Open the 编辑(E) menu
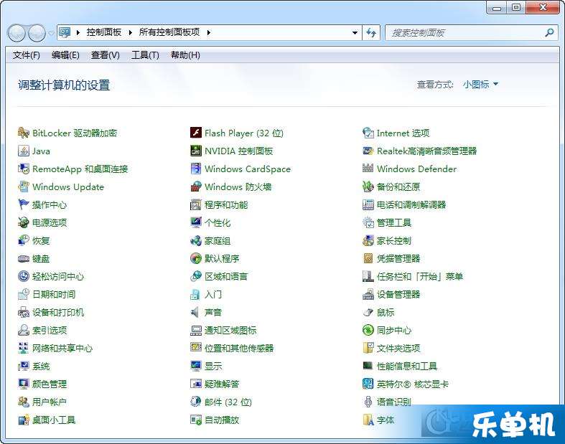 (65, 55)
